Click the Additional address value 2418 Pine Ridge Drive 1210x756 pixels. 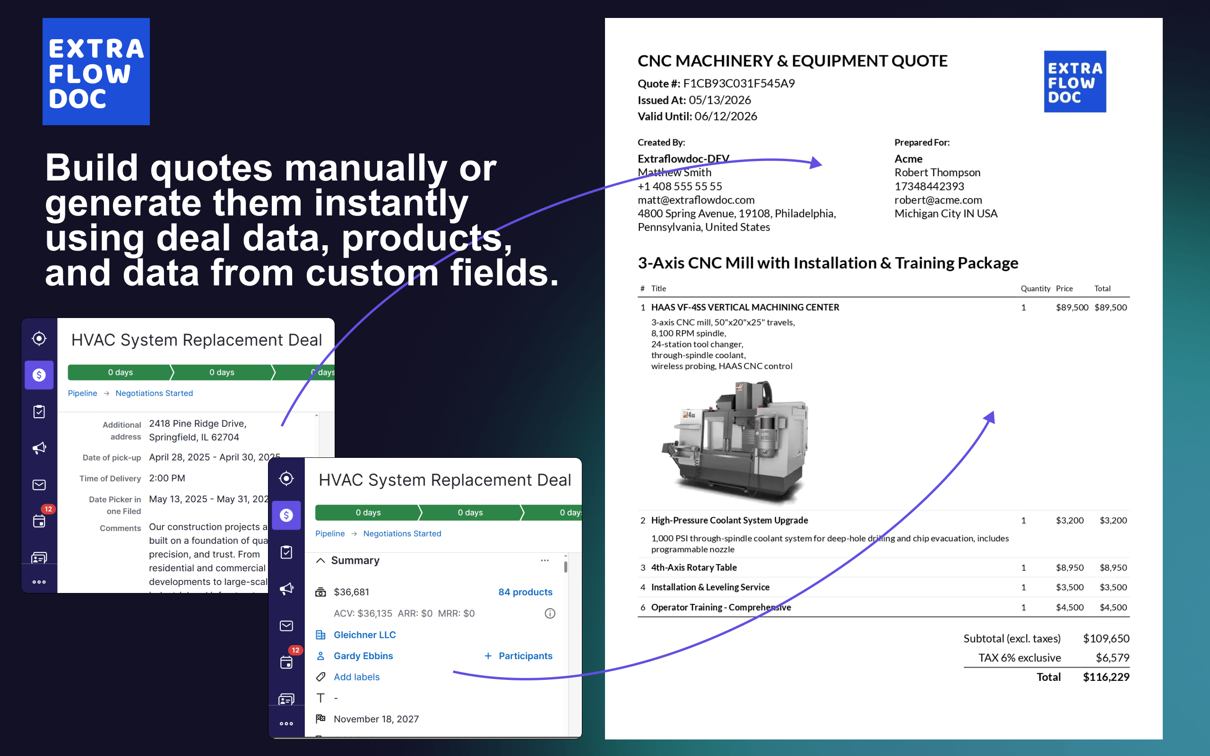click(x=198, y=430)
